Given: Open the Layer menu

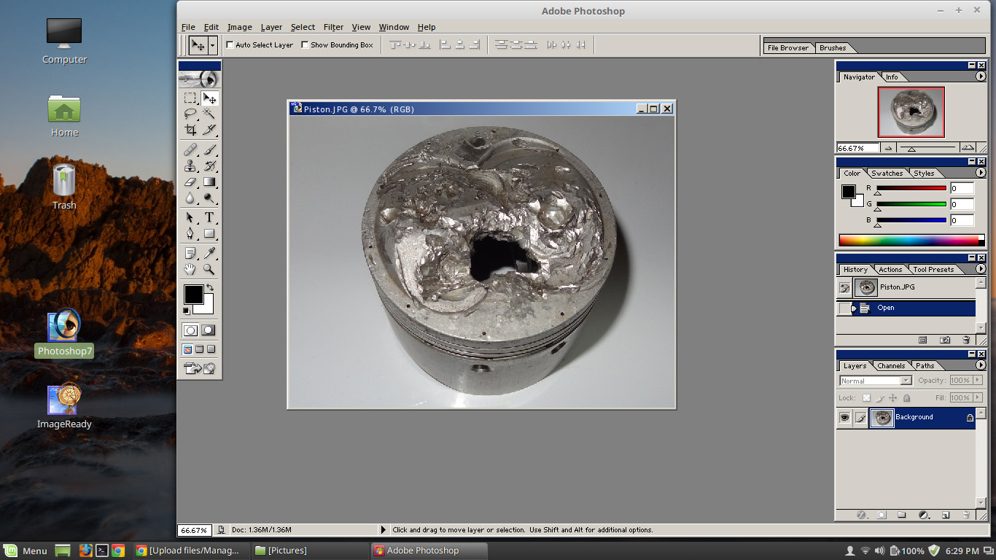Looking at the screenshot, I should [x=271, y=27].
